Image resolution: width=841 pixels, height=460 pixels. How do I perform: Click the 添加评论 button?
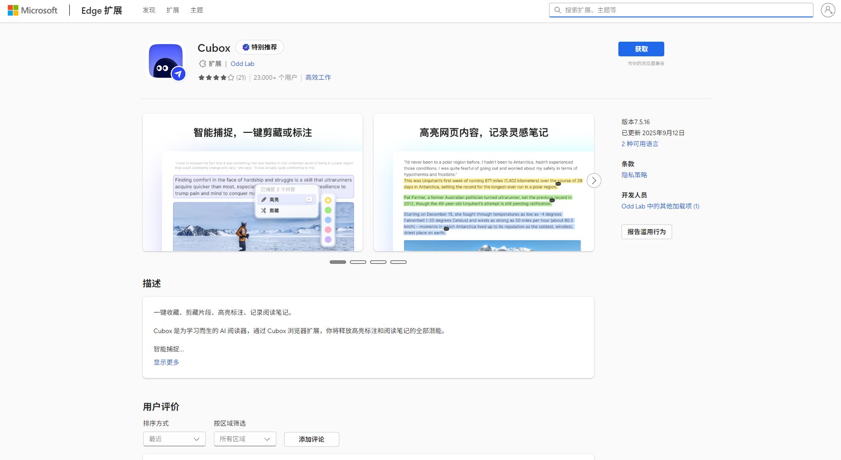click(311, 439)
